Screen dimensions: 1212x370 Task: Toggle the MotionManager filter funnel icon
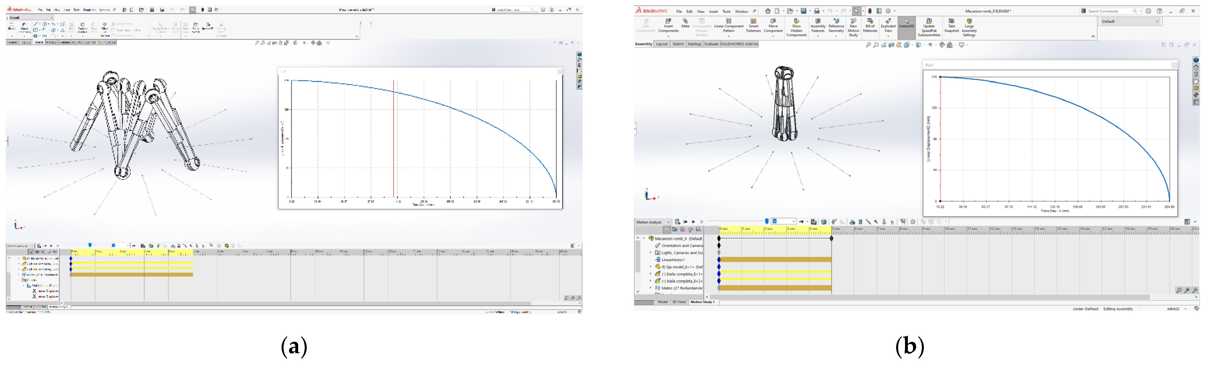click(667, 230)
